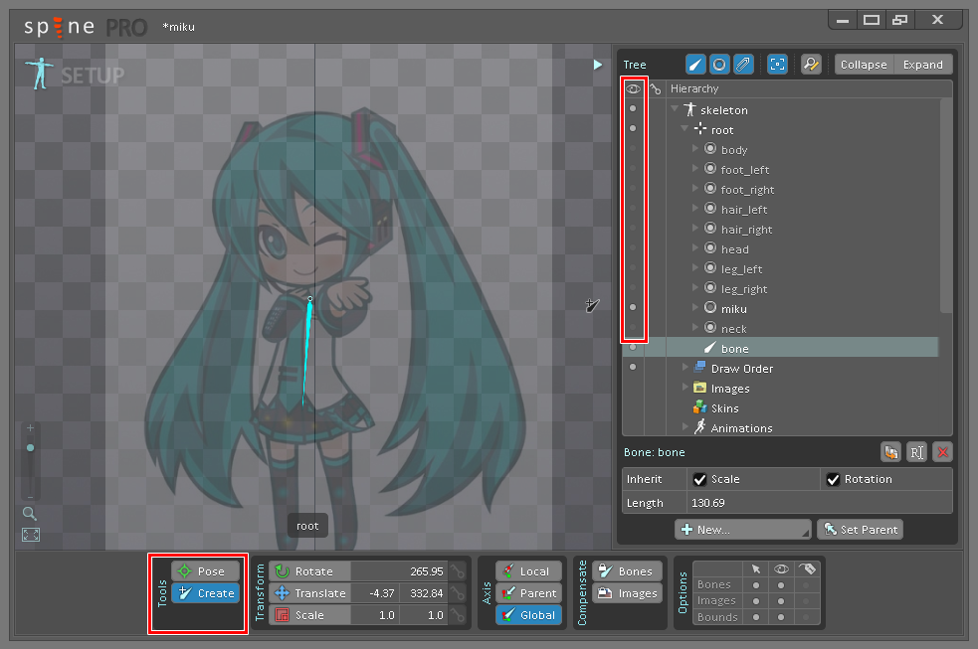Viewport: 978px width, 649px height.
Task: Click the Translate value 332.84 field
Action: (424, 593)
